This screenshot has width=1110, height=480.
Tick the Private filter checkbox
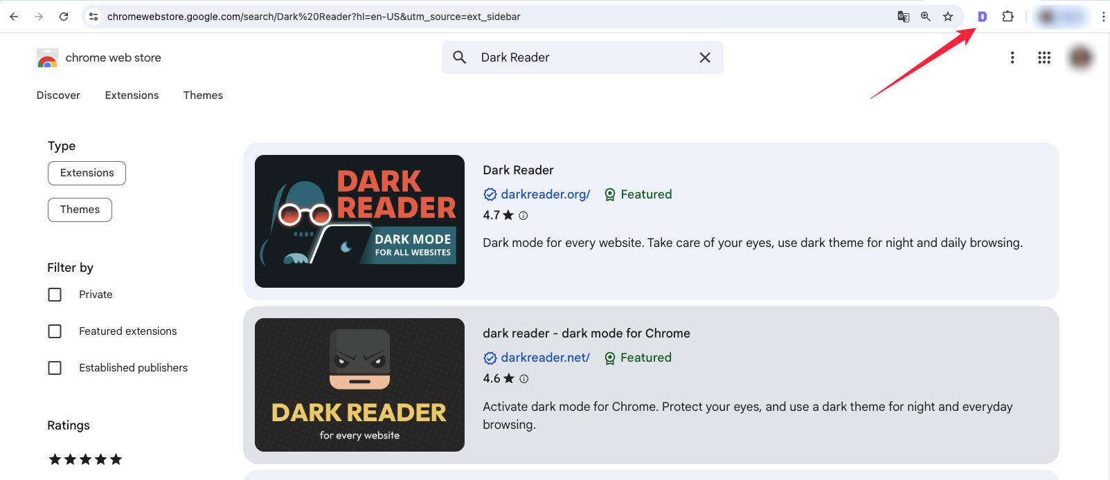click(55, 295)
